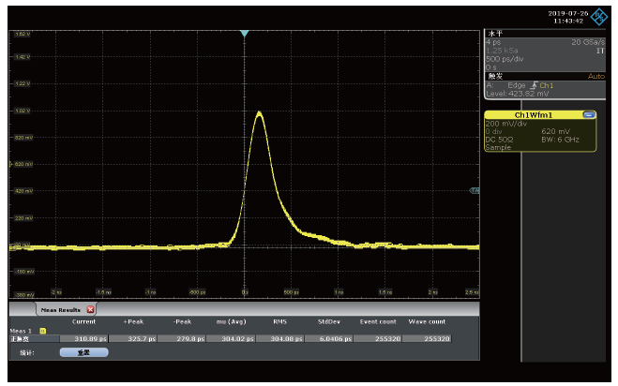618x386 pixels.
Task: Click the Meas 1 yellow channel indicator icon
Action: coord(42,331)
